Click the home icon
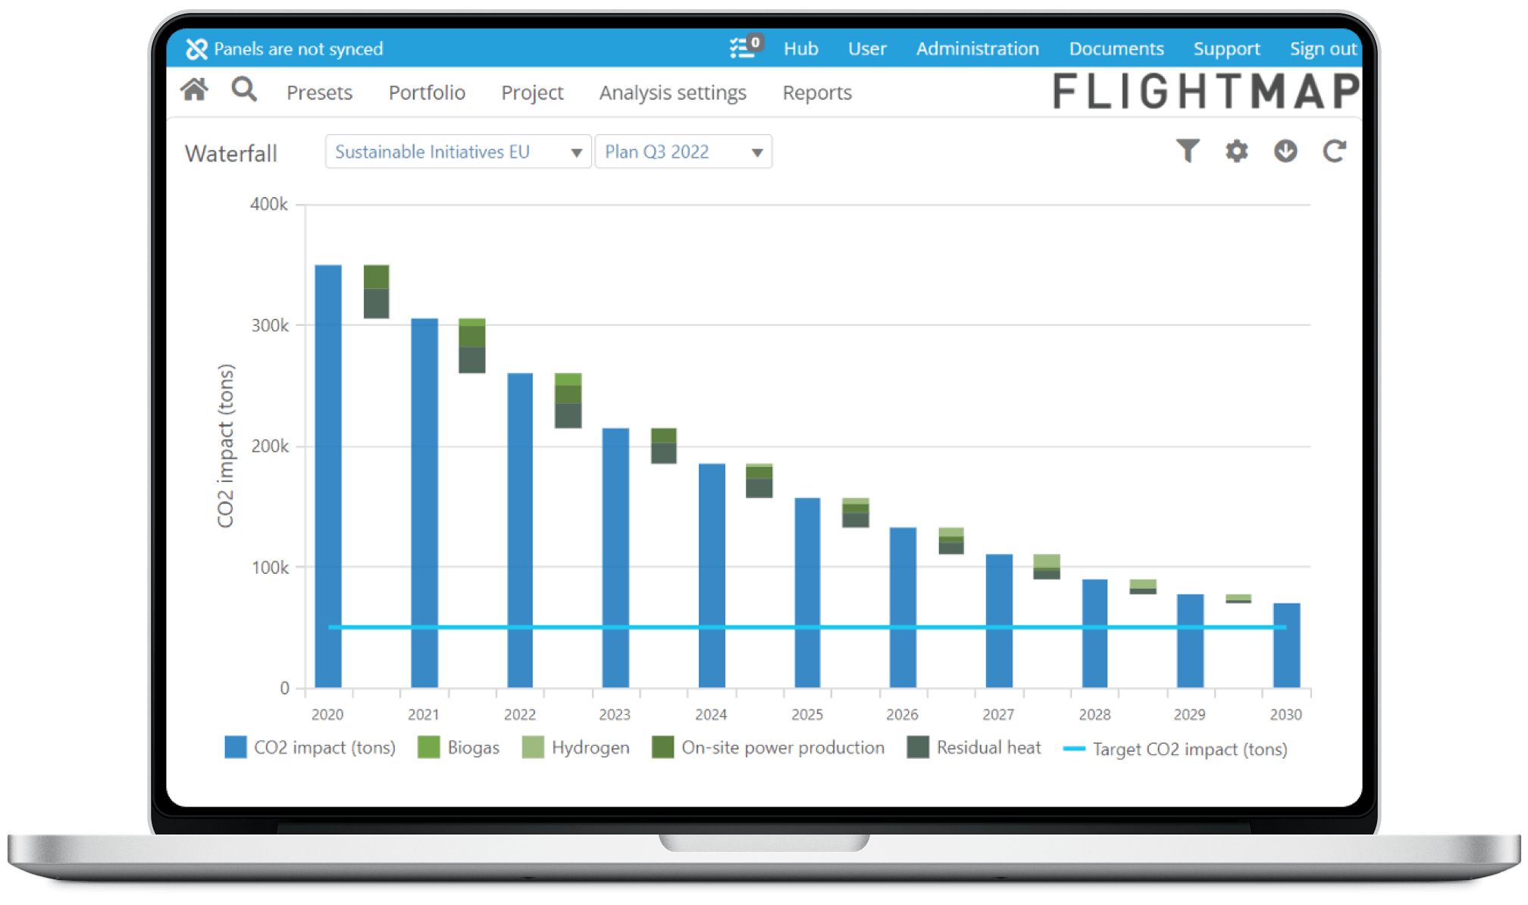Image resolution: width=1528 pixels, height=905 pixels. coord(195,89)
